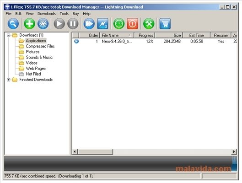Select the Web Pages folder
This screenshot has height=183, width=242.
click(x=36, y=69)
